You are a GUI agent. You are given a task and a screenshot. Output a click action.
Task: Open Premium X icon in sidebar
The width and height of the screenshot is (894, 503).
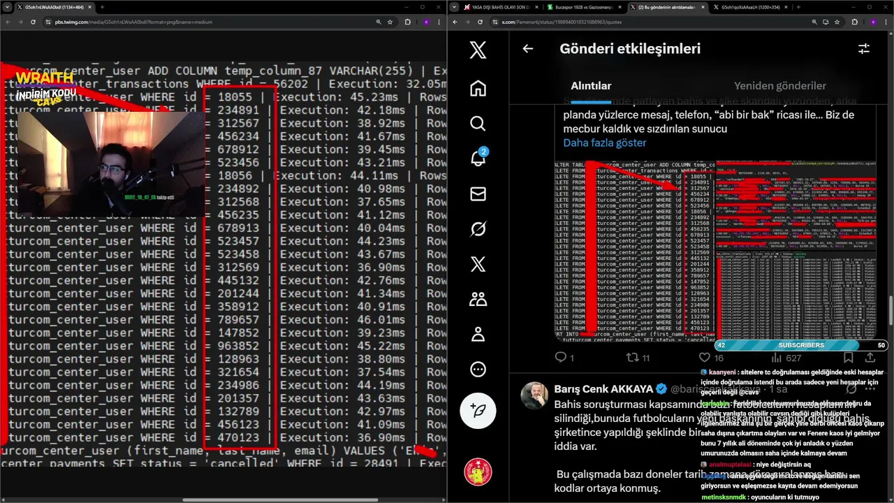coord(478,263)
